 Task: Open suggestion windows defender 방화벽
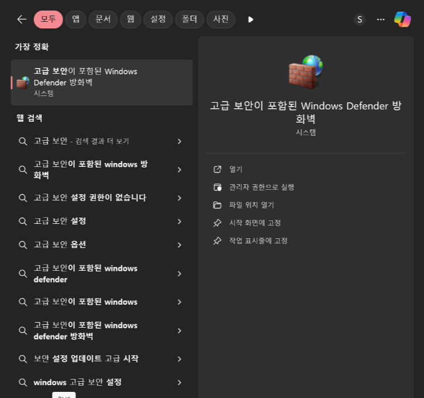(102, 330)
